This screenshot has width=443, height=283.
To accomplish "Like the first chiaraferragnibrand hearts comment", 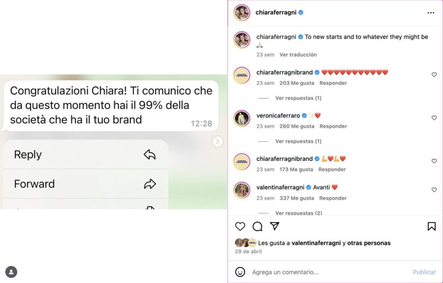I will (434, 75).
